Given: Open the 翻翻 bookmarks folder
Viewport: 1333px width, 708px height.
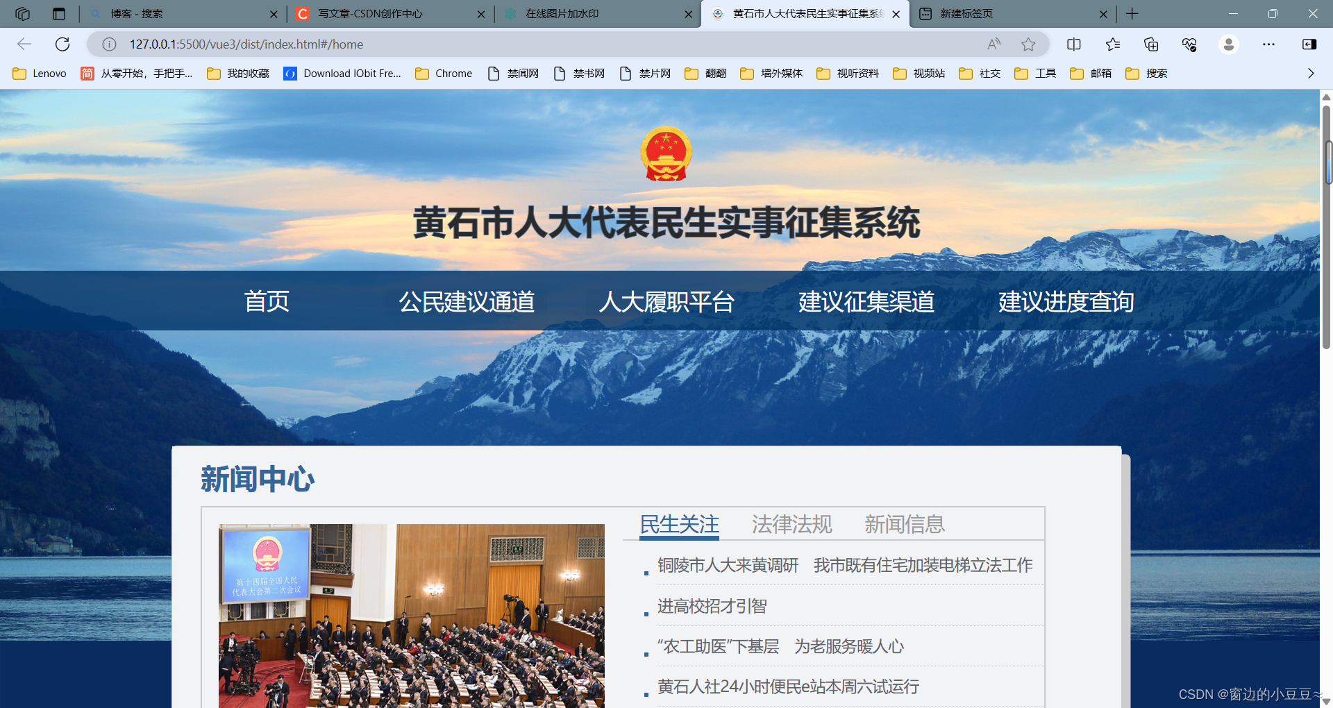Looking at the screenshot, I should 705,74.
